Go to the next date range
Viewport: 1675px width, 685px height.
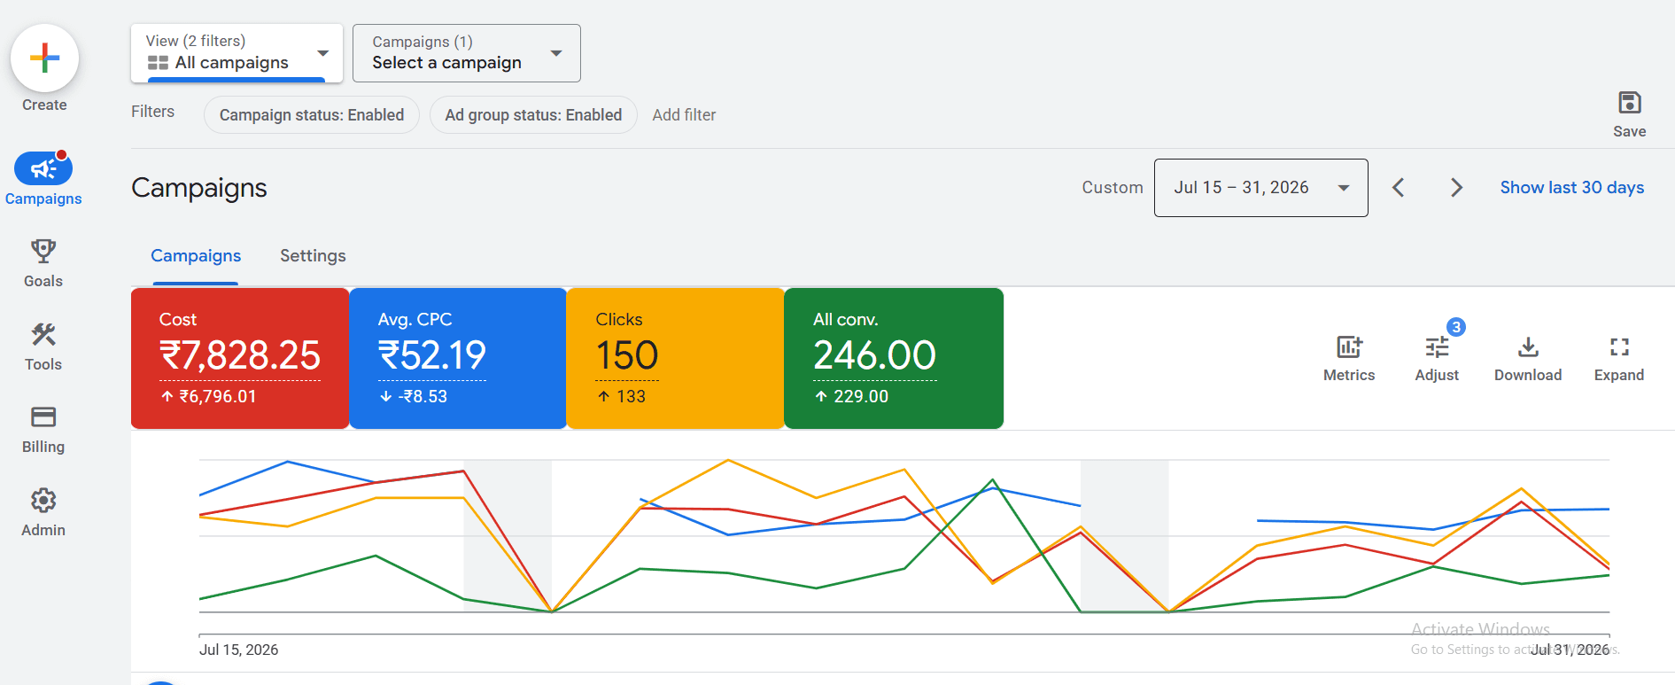click(x=1456, y=188)
